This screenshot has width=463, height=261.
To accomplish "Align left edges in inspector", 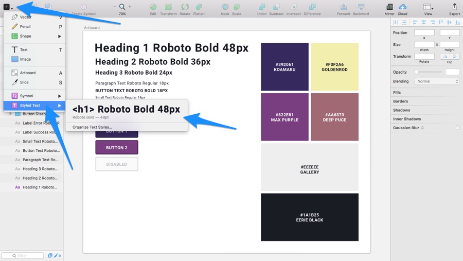I will [x=415, y=22].
